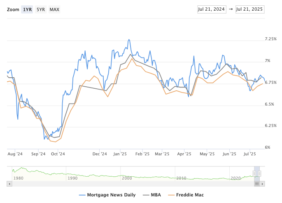
Task: Select the MAX zoom range
Action: pyautogui.click(x=54, y=9)
